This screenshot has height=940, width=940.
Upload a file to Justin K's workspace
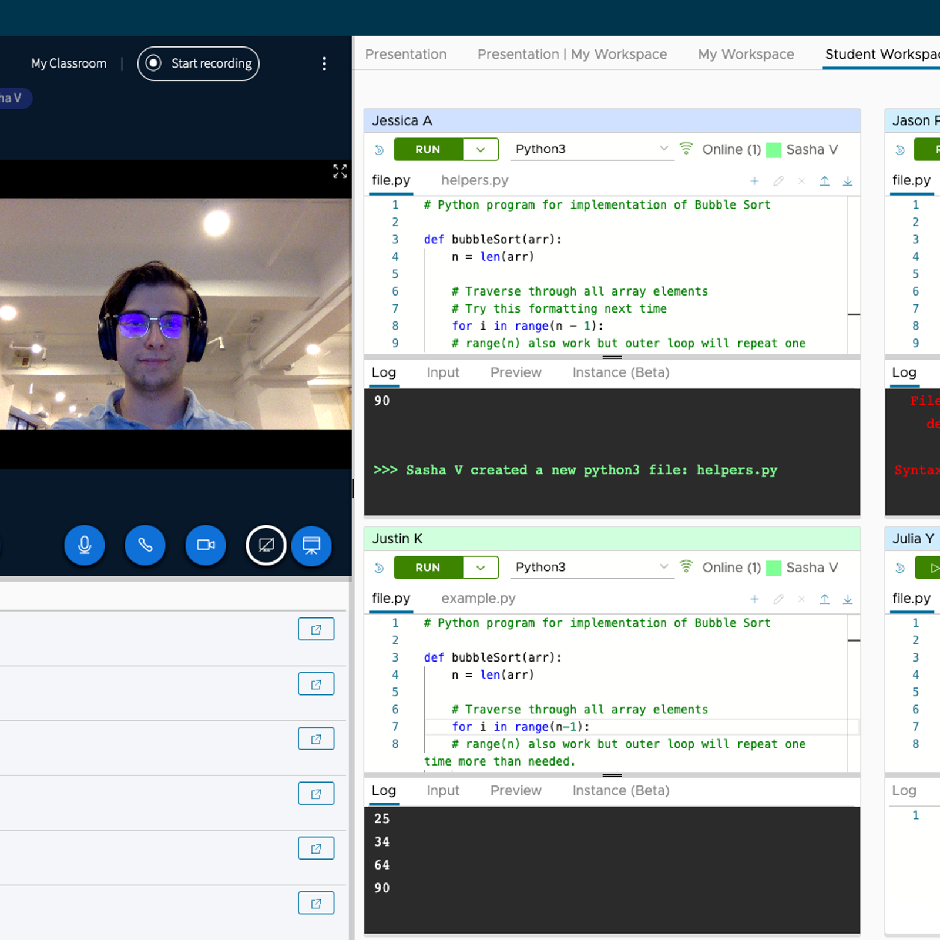tap(824, 599)
